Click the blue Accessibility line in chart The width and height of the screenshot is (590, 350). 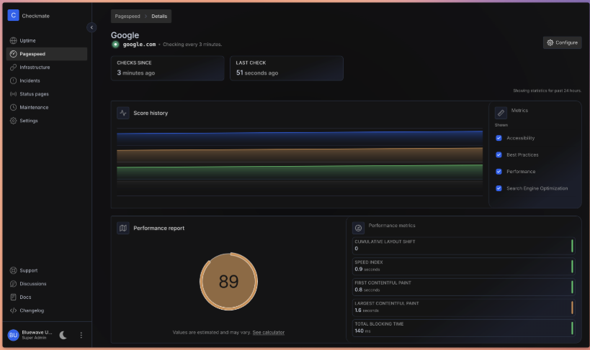click(x=300, y=132)
